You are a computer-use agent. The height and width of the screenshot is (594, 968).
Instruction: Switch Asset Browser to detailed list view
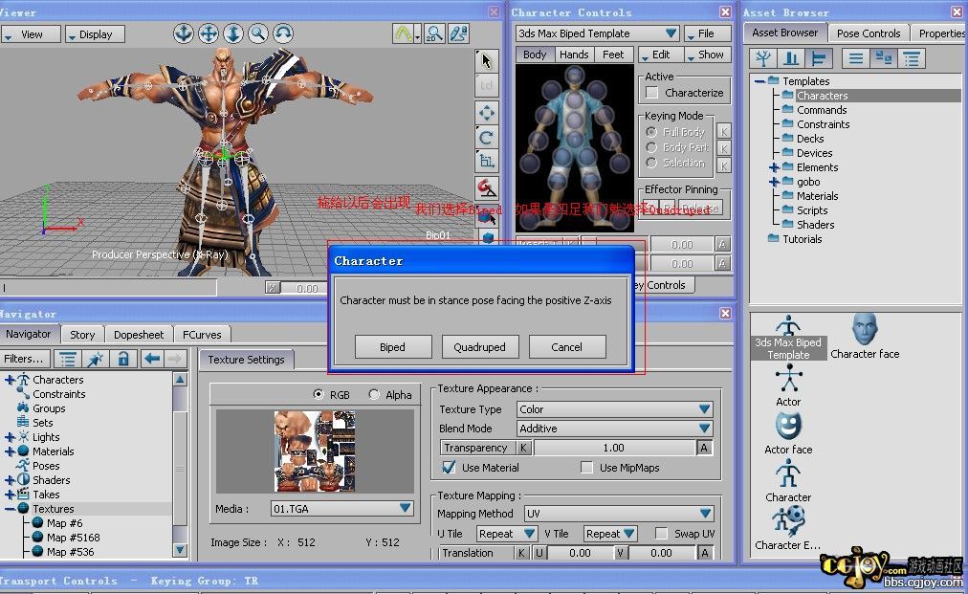pyautogui.click(x=912, y=58)
